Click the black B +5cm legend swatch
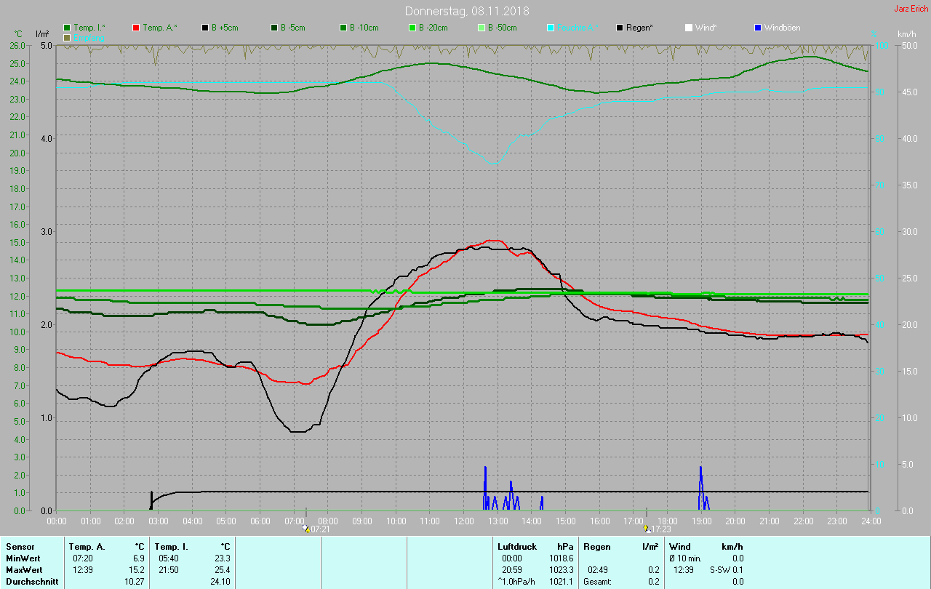The height and width of the screenshot is (589, 931). 205,28
